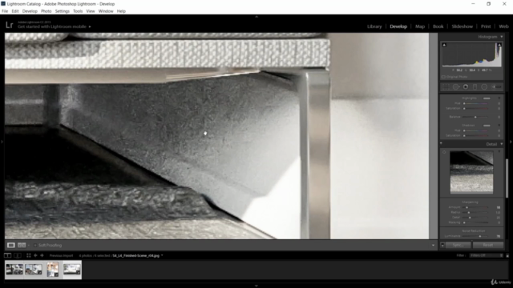This screenshot has width=513, height=288.
Task: Open the Settings menu
Action: tap(63, 11)
